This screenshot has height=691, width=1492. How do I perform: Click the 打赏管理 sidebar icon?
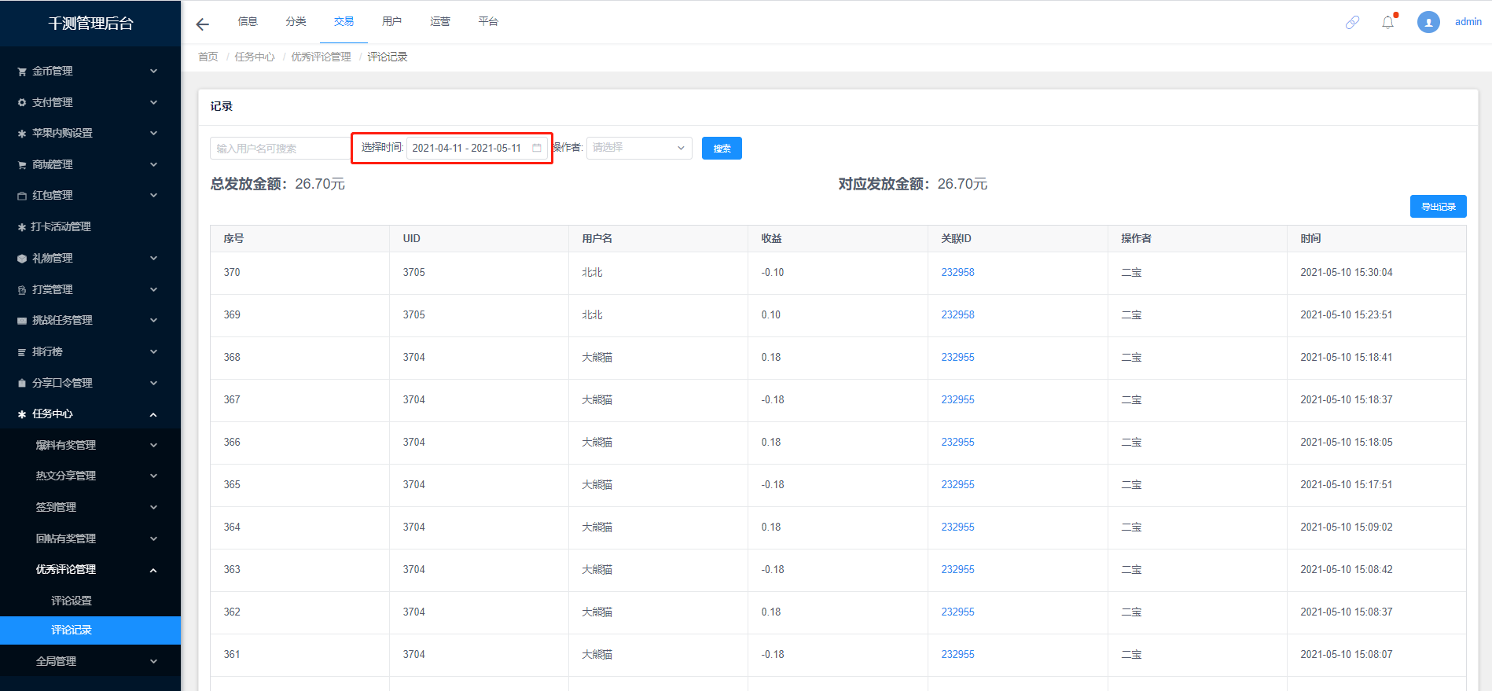tap(22, 290)
